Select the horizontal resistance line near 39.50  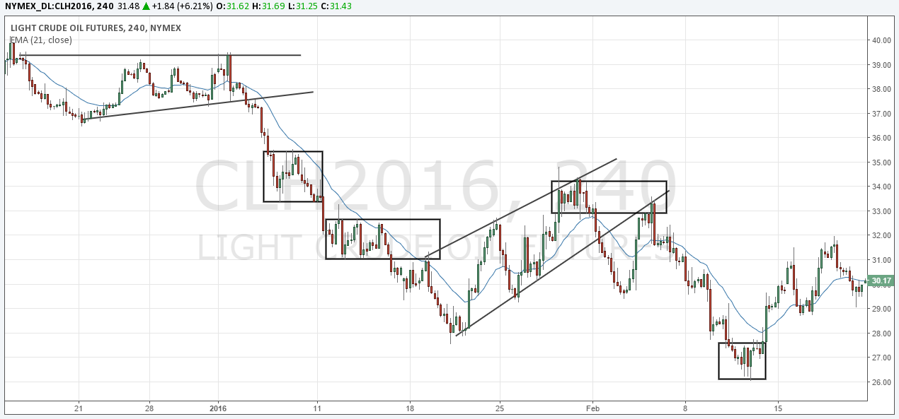click(160, 55)
